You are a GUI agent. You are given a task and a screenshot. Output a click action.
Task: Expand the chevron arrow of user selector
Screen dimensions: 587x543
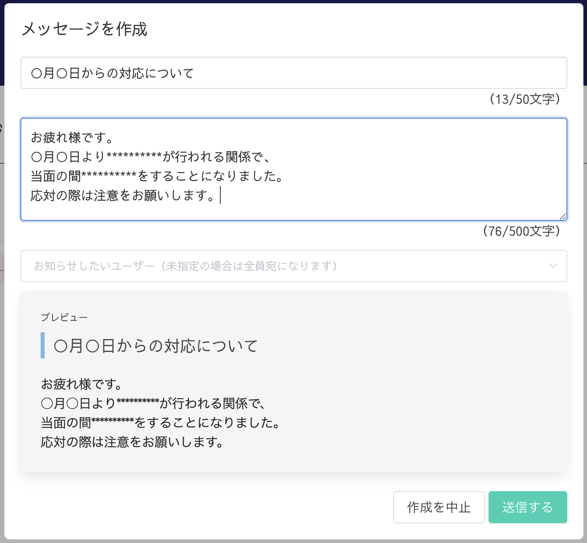click(x=553, y=266)
